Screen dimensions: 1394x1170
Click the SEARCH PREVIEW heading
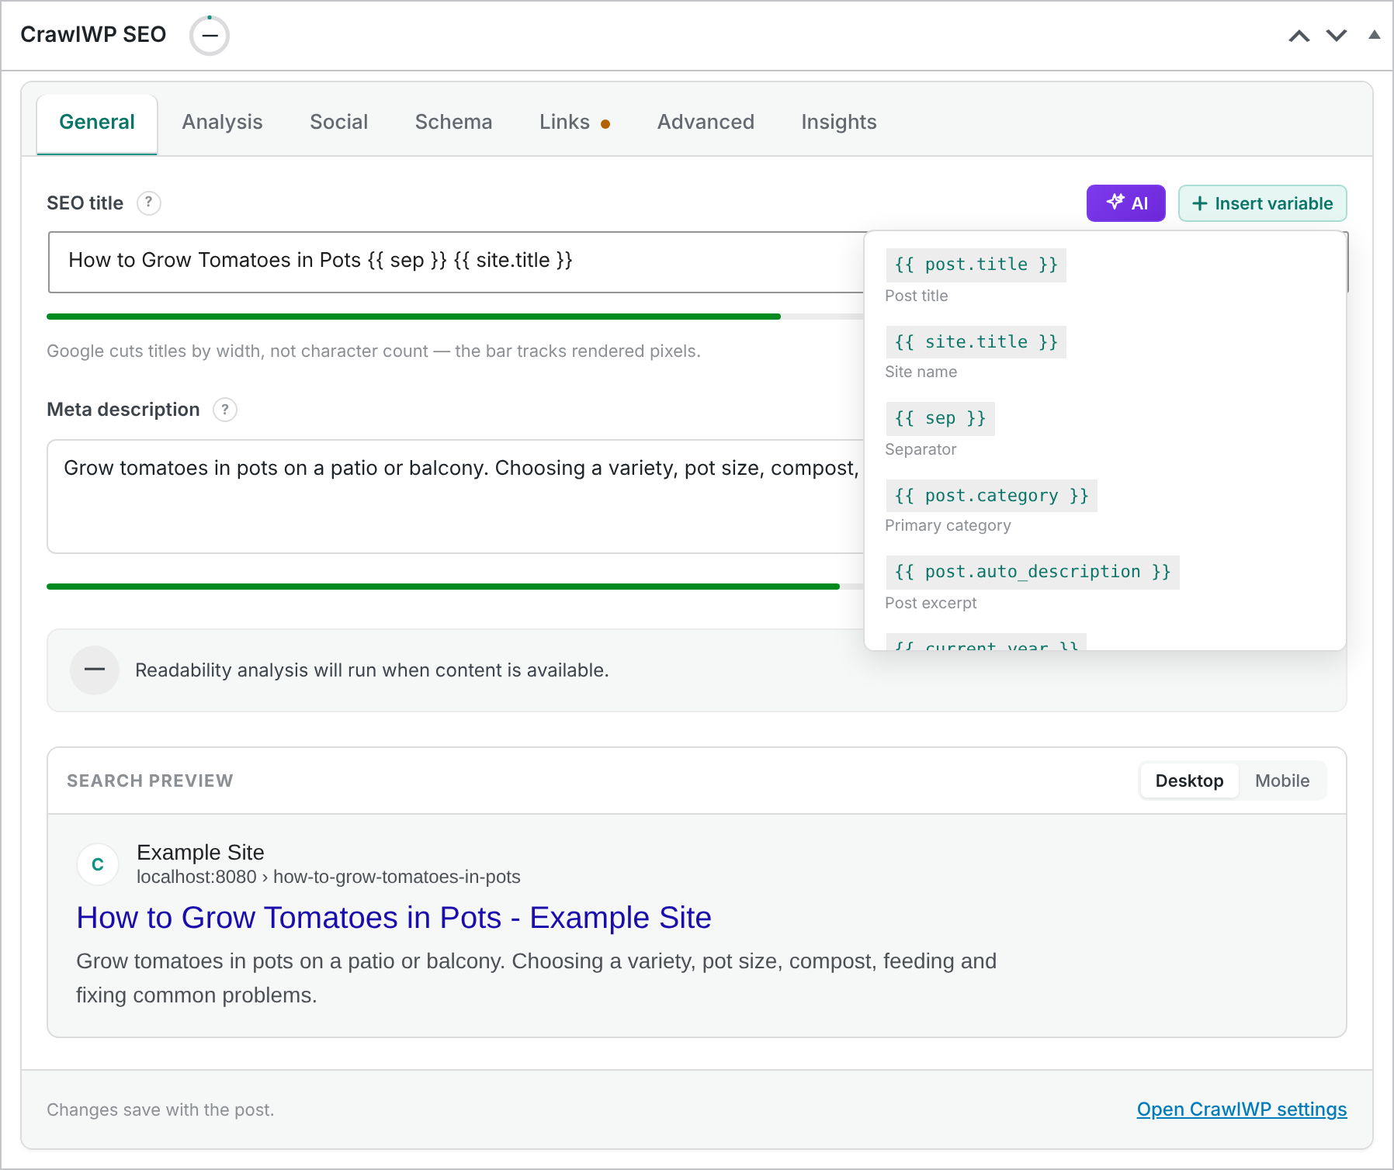(150, 781)
